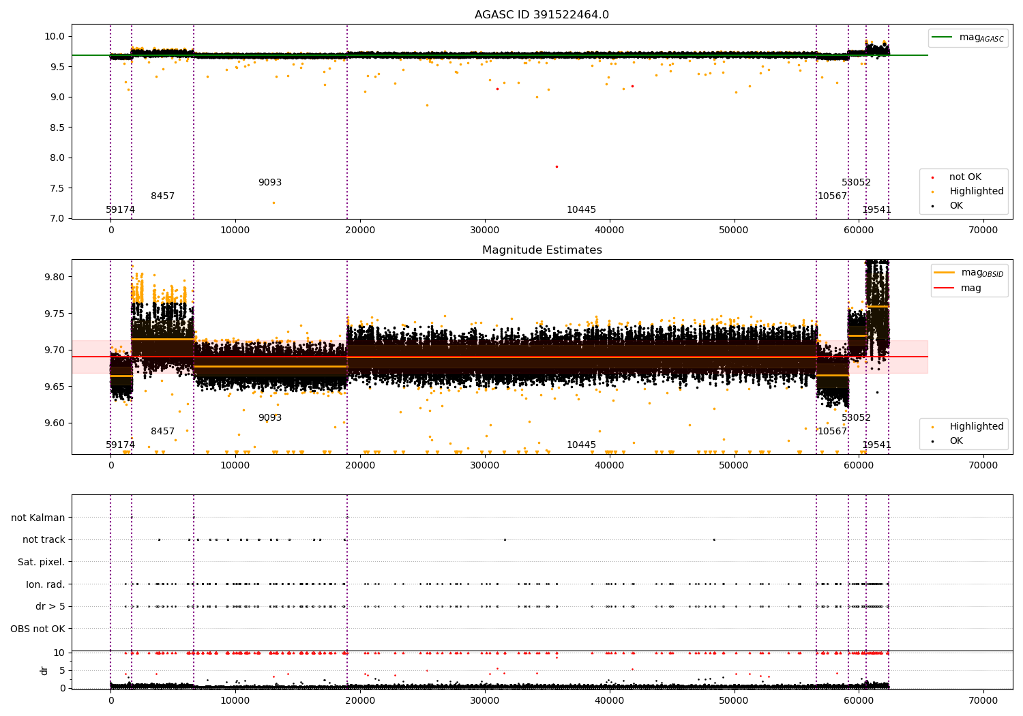Click OBSID label 10445 in the top plot
The width and height of the screenshot is (1023, 716).
581,210
